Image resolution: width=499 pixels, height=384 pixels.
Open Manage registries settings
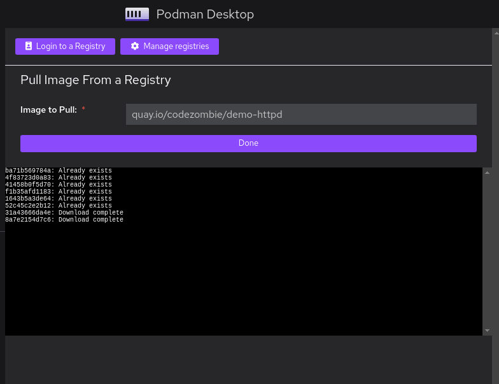coord(169,46)
